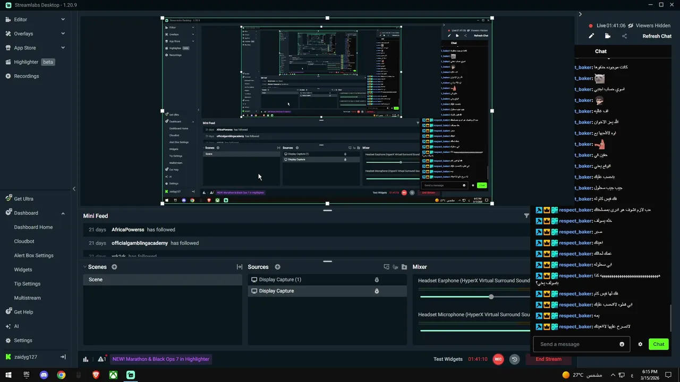Click the Marathon & Black Ops 7 Highlighter banner
Image resolution: width=680 pixels, height=382 pixels.
click(161, 359)
